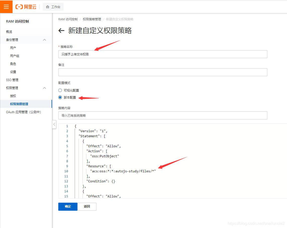Viewport: 287px width, 228px height.
Task: Click line number 5 in the editor gutter
Action: [67, 146]
